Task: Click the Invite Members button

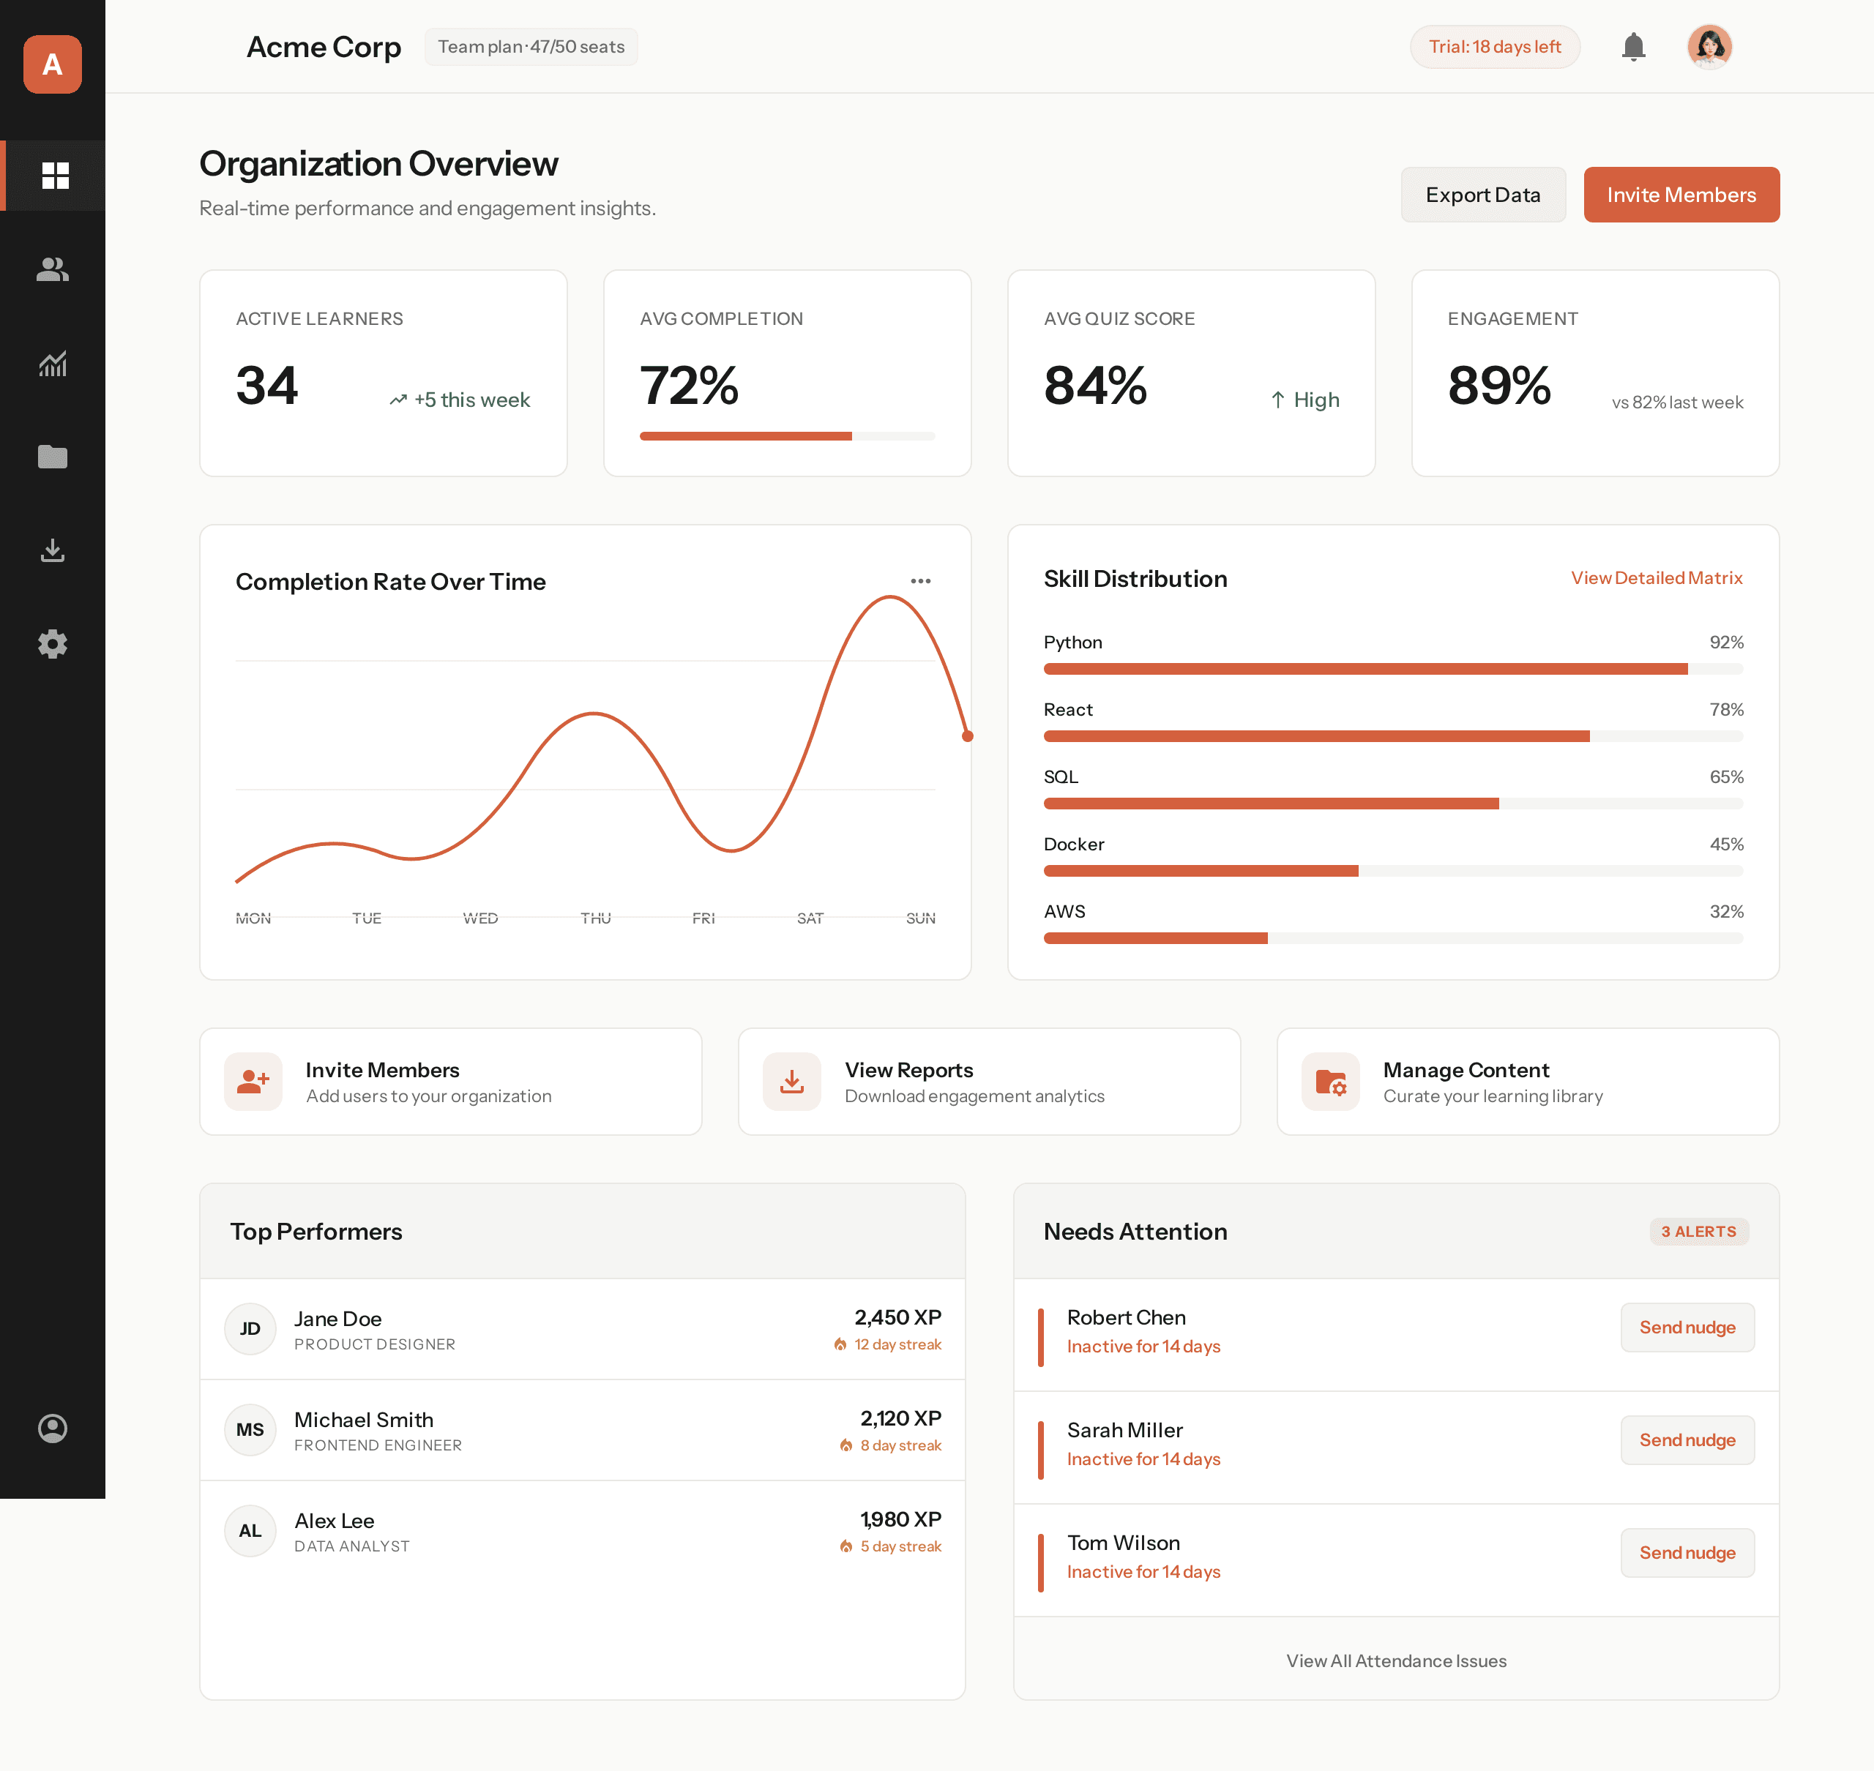Action: (x=1681, y=195)
